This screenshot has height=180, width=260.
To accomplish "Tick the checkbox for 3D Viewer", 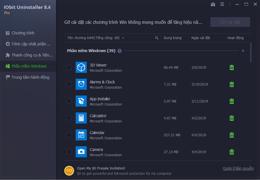I will tap(69, 67).
